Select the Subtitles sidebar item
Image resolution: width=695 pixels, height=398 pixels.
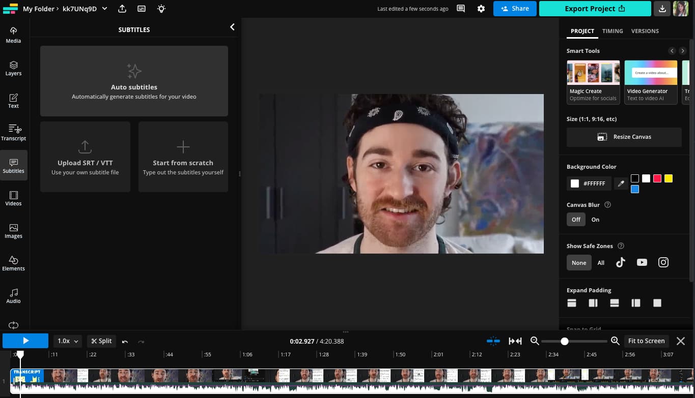click(x=13, y=166)
